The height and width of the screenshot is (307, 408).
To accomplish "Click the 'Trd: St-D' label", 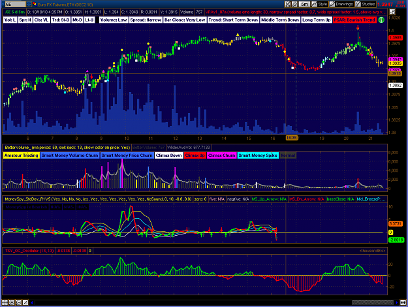I will [60, 20].
